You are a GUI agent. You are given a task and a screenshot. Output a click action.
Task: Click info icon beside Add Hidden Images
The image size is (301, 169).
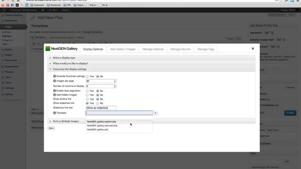[x=55, y=95]
